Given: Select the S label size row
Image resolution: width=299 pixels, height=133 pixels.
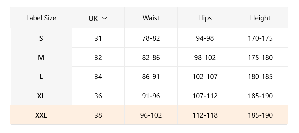Looking at the screenshot, I should 41,38.
